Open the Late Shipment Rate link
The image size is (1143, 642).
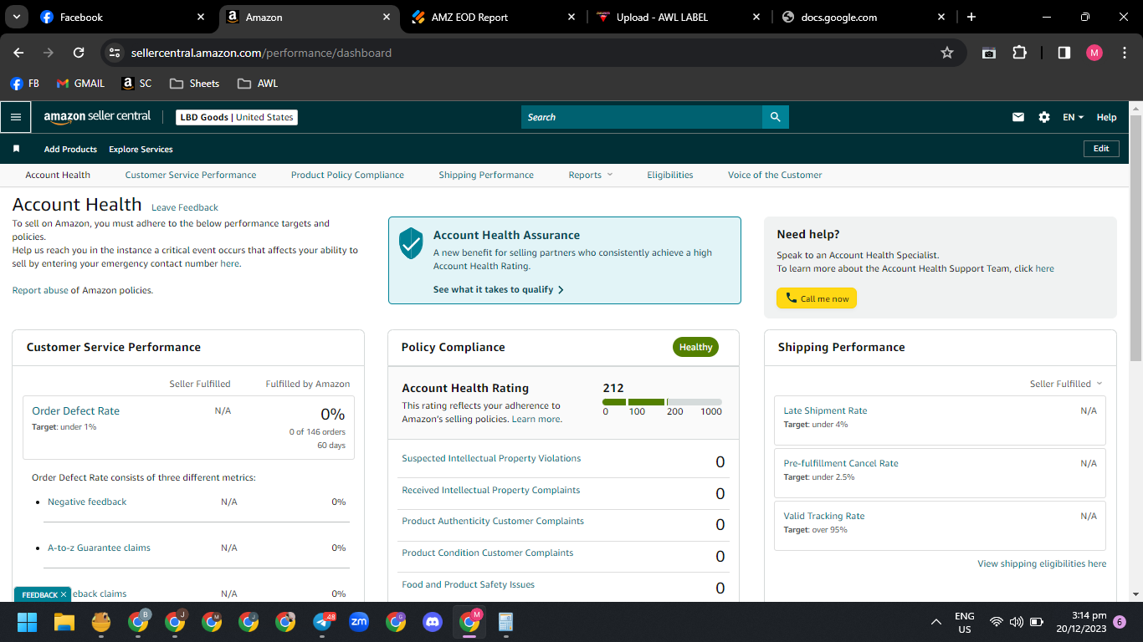click(x=825, y=410)
